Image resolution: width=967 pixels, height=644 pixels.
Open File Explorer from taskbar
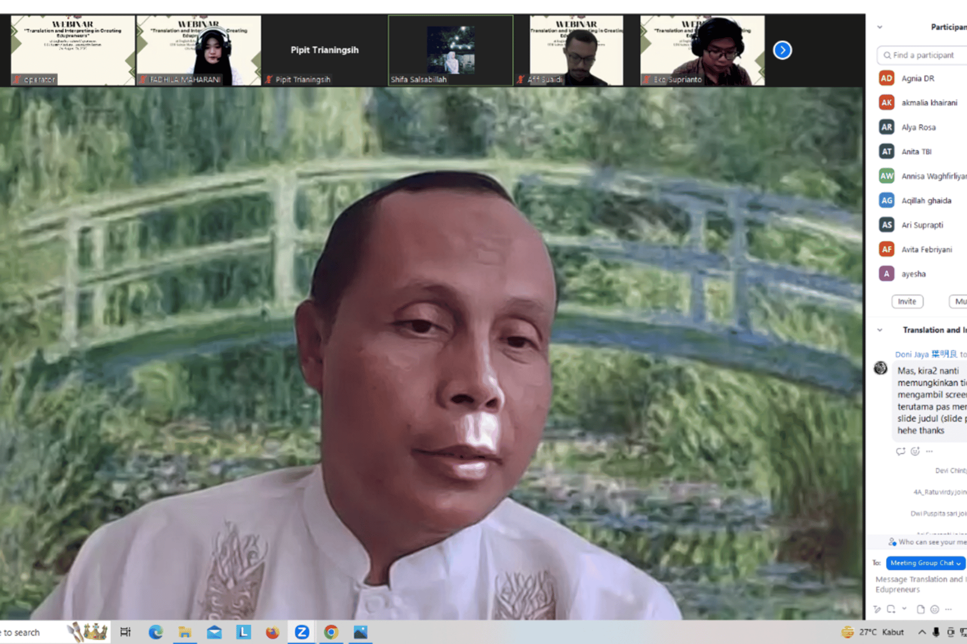[184, 632]
